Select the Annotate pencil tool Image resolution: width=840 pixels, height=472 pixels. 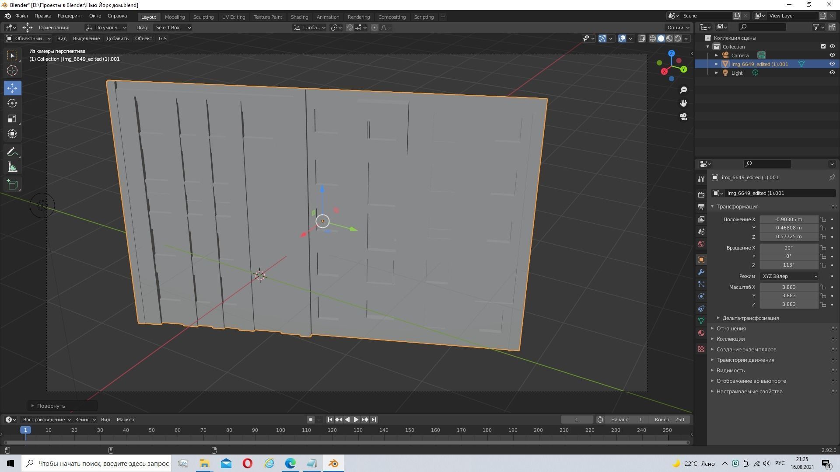[x=12, y=152]
